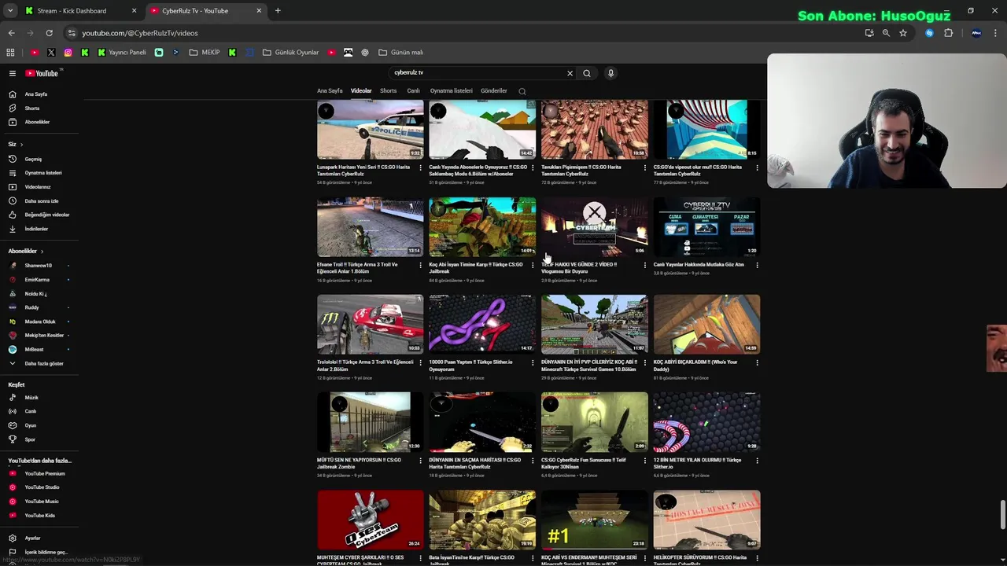View site information icon in address bar
The image size is (1007, 566).
(72, 33)
